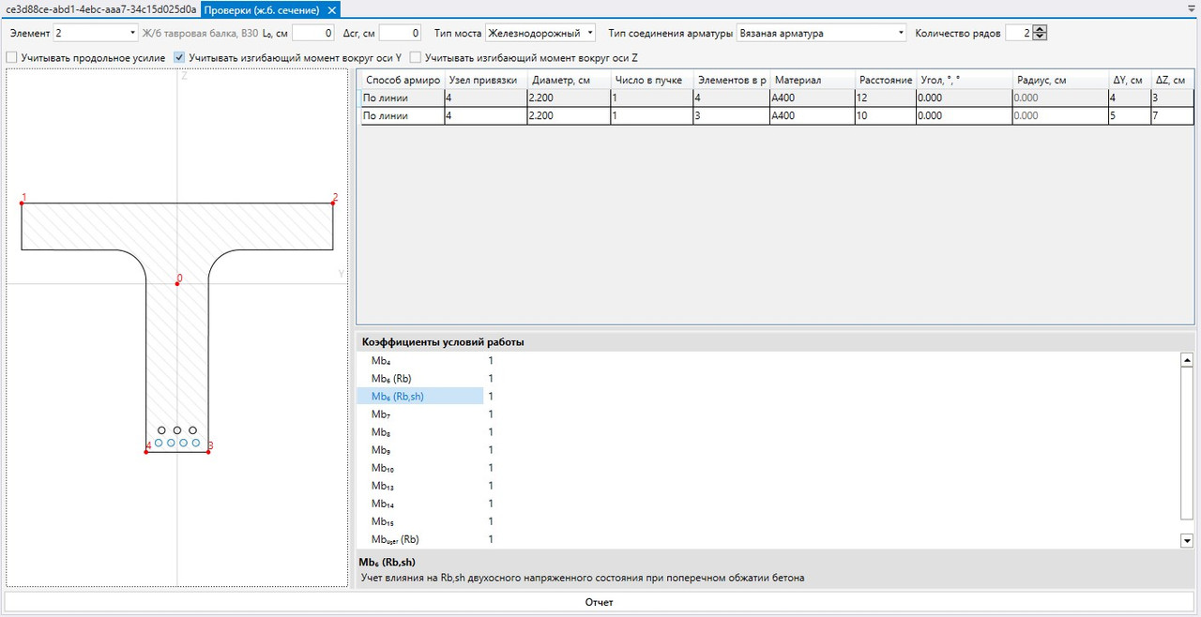Image resolution: width=1201 pixels, height=617 pixels.
Task: Click node 2 on the section drawing
Action: (333, 202)
